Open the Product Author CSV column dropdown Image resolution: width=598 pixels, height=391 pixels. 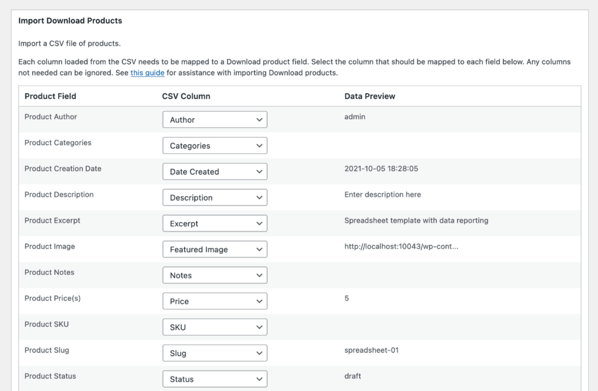[x=215, y=119]
